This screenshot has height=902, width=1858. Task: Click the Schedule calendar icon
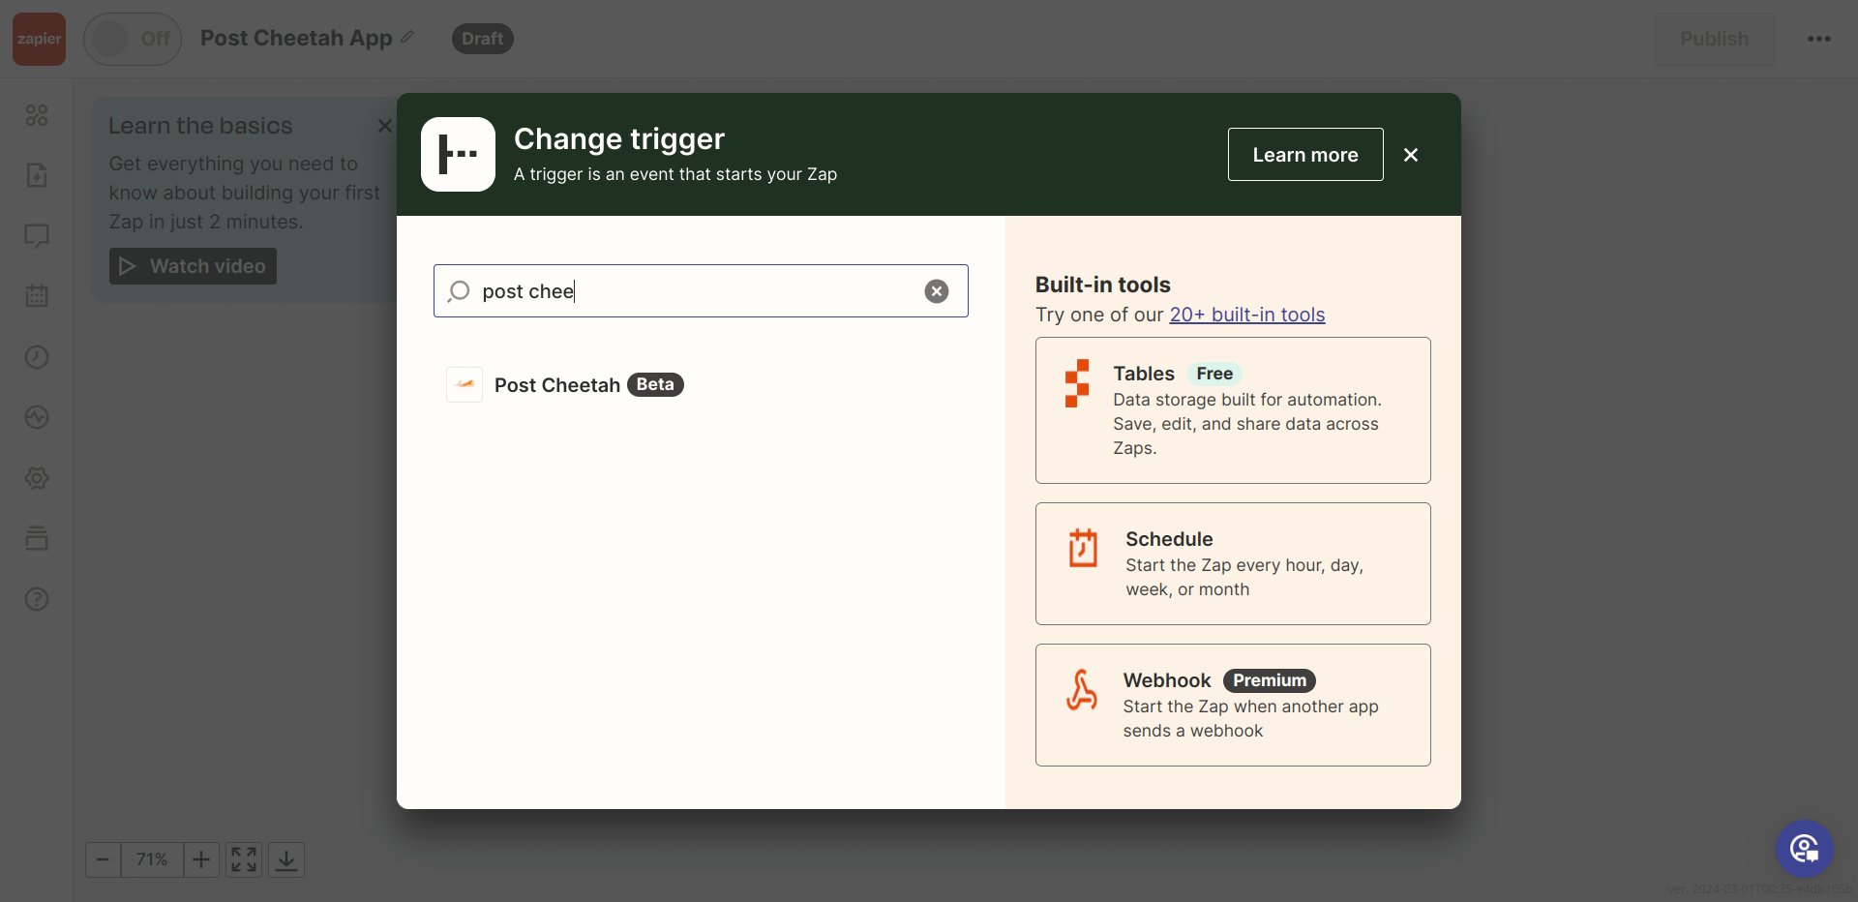tap(1083, 548)
